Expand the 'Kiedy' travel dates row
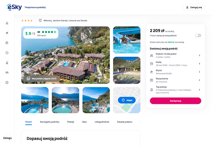 pos(175,64)
